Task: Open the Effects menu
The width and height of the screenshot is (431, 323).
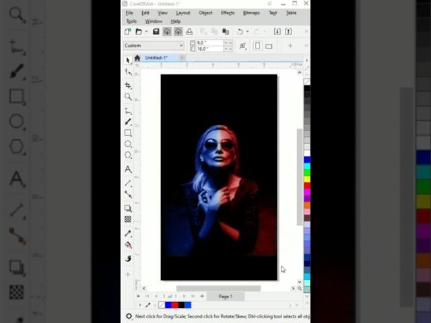Action: 228,13
